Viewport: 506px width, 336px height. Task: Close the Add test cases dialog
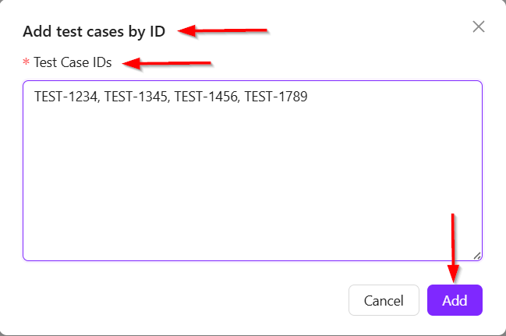(x=479, y=27)
